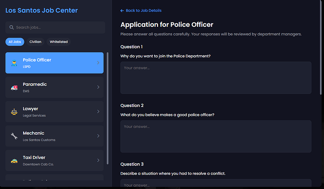The width and height of the screenshot is (324, 189).
Task: Open Police Officer row chevron
Action: (98, 63)
